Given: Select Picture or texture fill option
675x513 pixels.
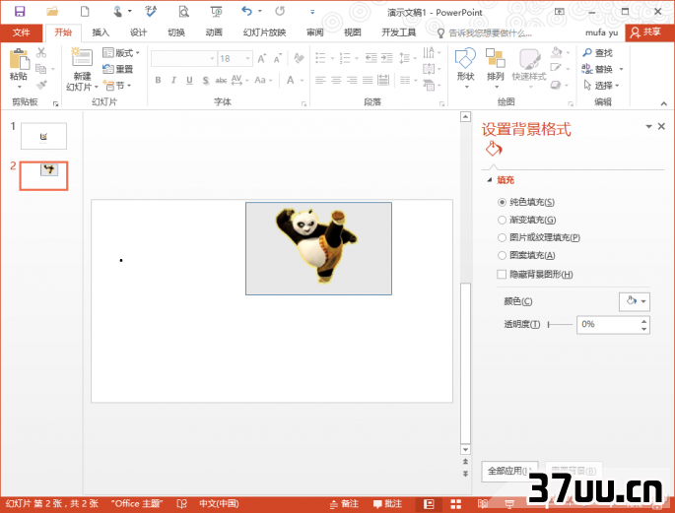Looking at the screenshot, I should pos(502,237).
